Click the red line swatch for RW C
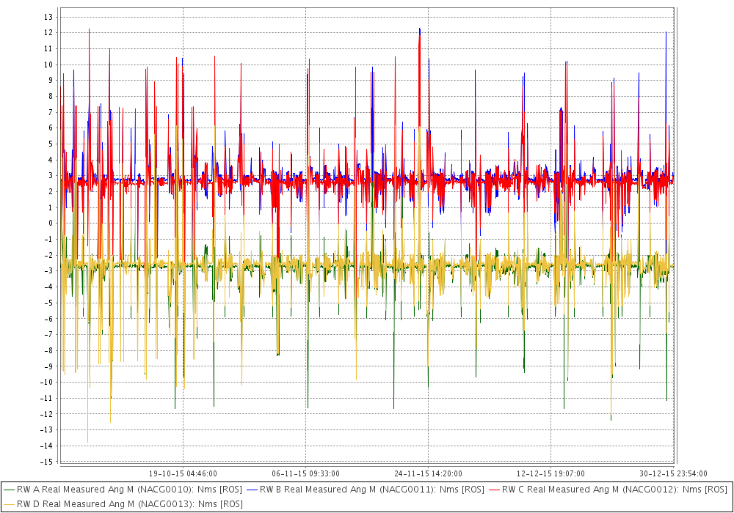 494,490
